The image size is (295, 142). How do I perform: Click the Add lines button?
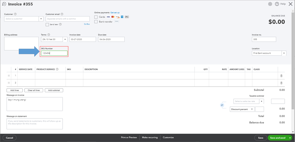tap(14, 90)
